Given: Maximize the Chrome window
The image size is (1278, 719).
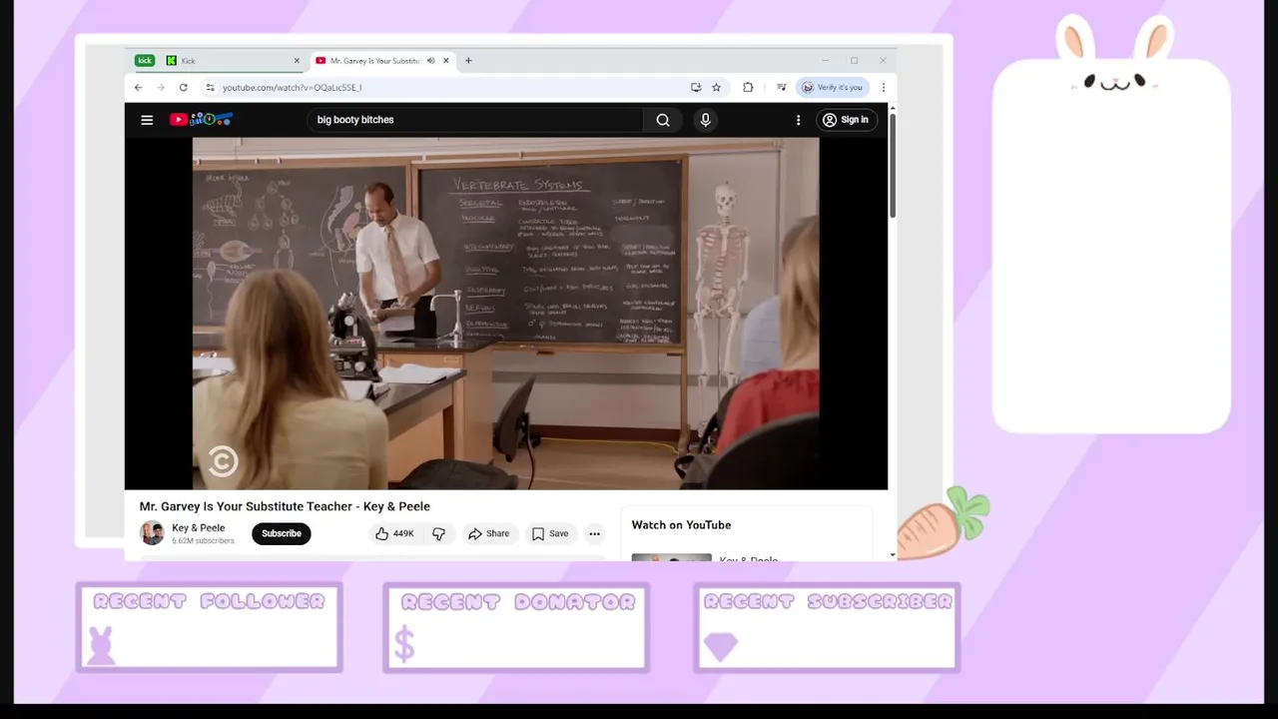Looking at the screenshot, I should 854,61.
